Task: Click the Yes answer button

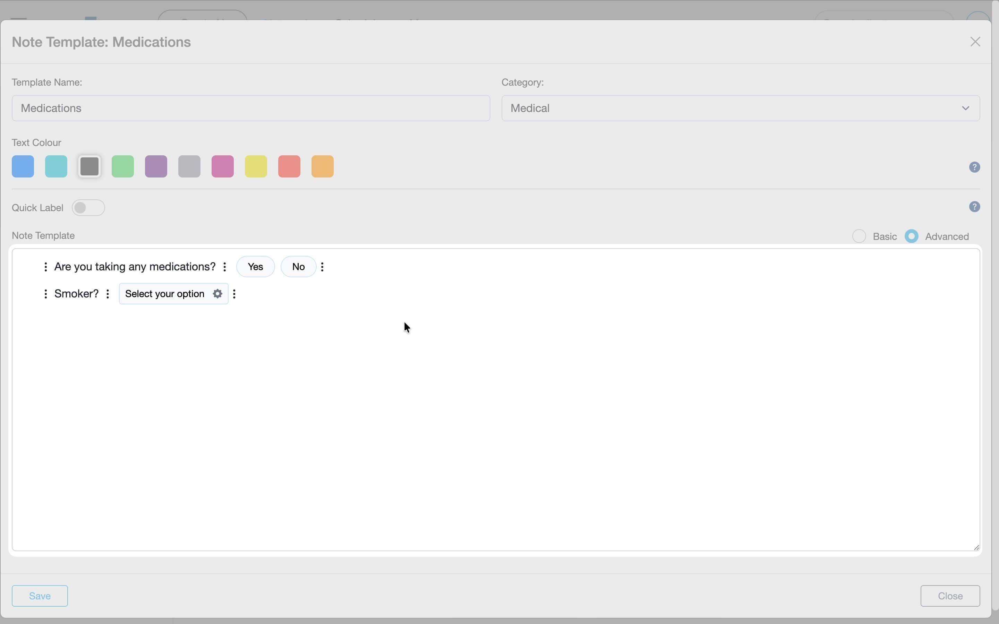Action: pyautogui.click(x=255, y=266)
